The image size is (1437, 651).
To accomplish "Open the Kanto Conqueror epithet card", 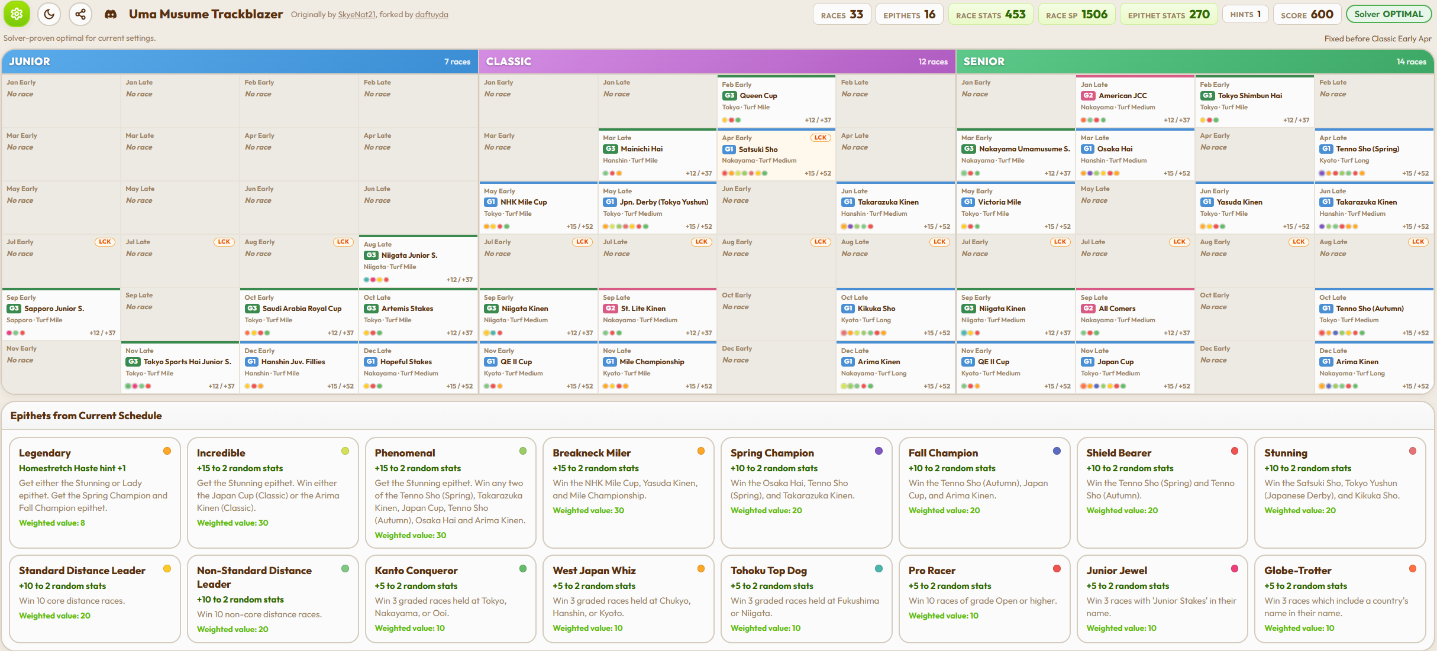I will 450,598.
